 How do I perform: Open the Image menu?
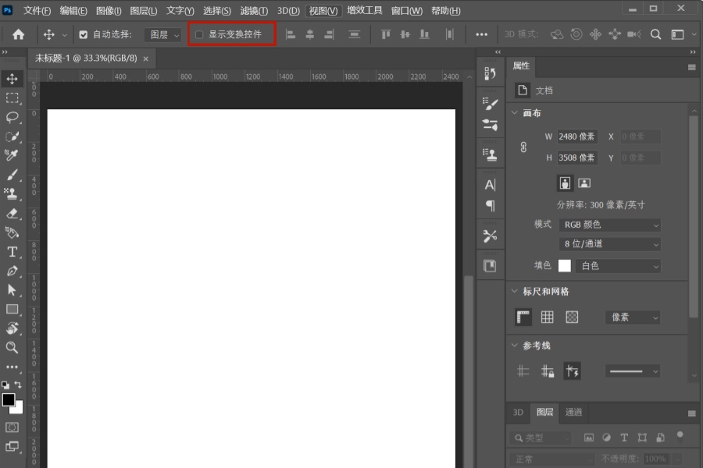(109, 11)
